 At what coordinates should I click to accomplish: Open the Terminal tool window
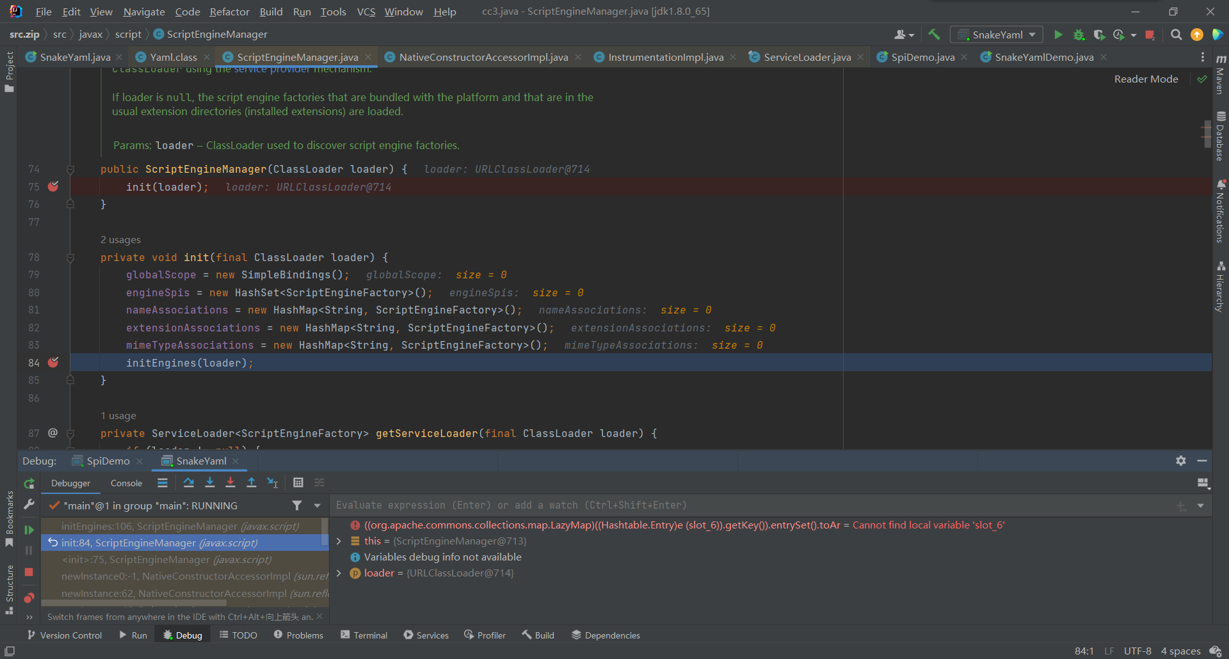click(x=364, y=635)
